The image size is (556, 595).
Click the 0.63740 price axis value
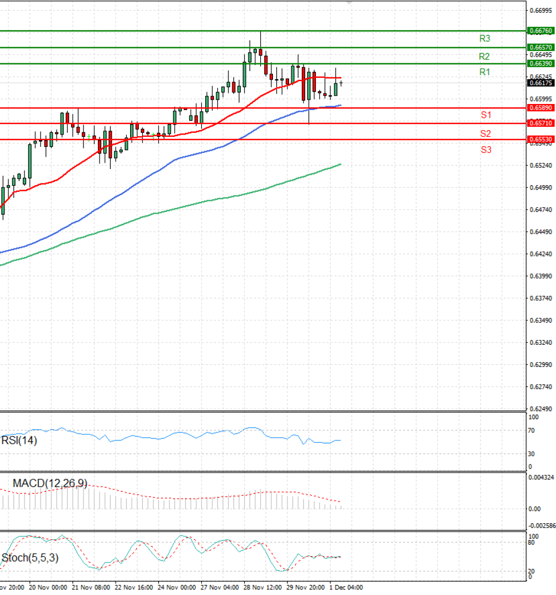541,298
